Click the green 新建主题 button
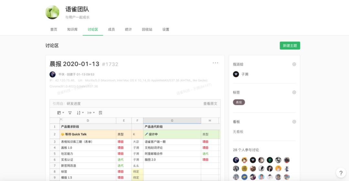The image size is (349, 181). [x=290, y=46]
